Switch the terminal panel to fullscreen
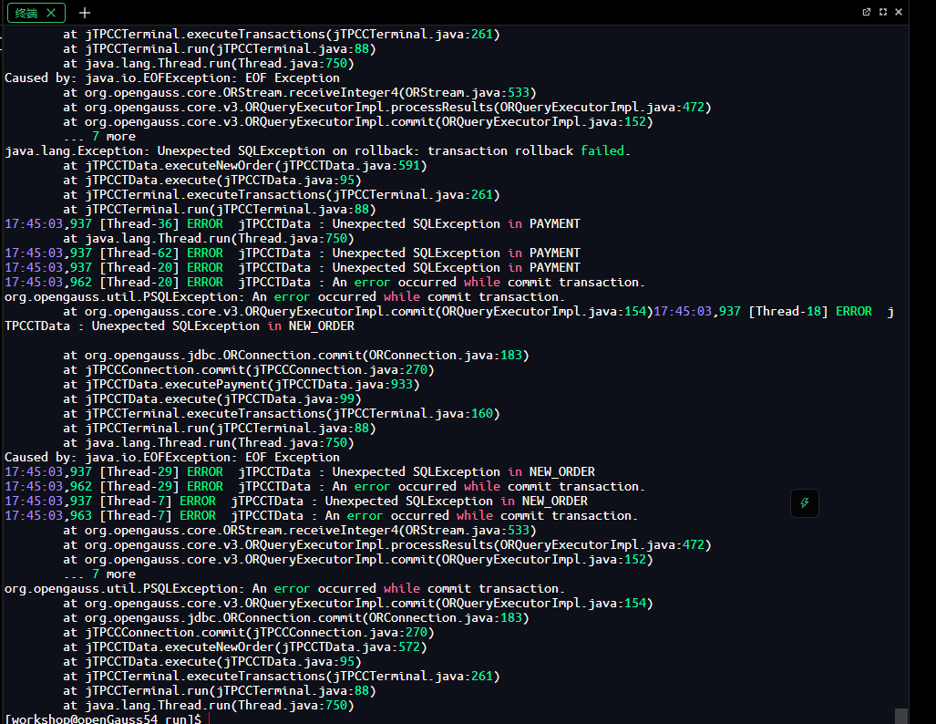The image size is (936, 724). 883,12
